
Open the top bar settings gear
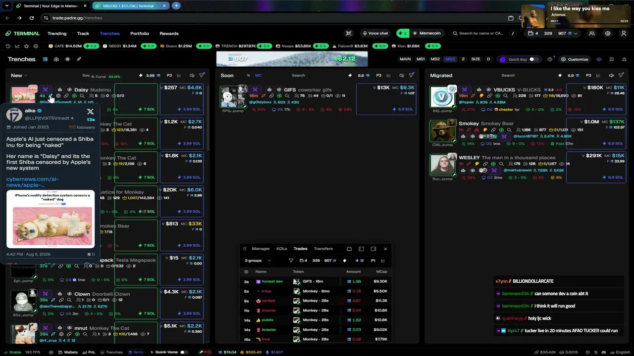point(608,34)
